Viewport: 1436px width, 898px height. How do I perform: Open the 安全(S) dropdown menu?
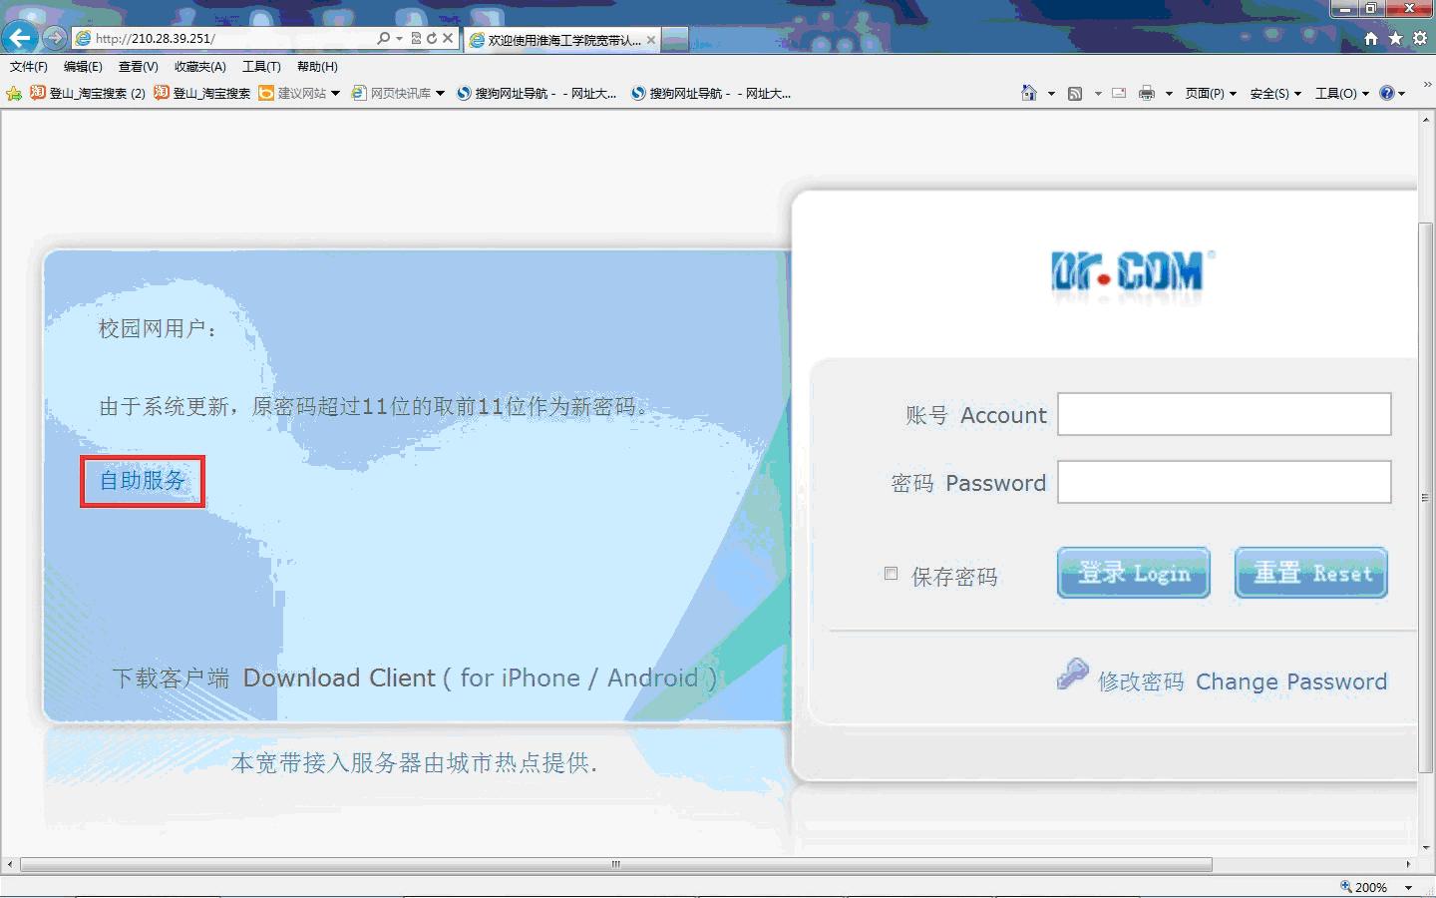click(x=1275, y=93)
